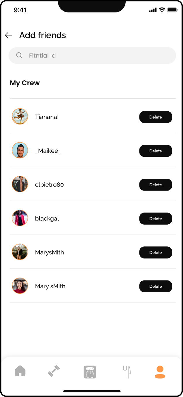Tap the back arrow icon
Image resolution: width=183 pixels, height=397 pixels.
coord(9,35)
